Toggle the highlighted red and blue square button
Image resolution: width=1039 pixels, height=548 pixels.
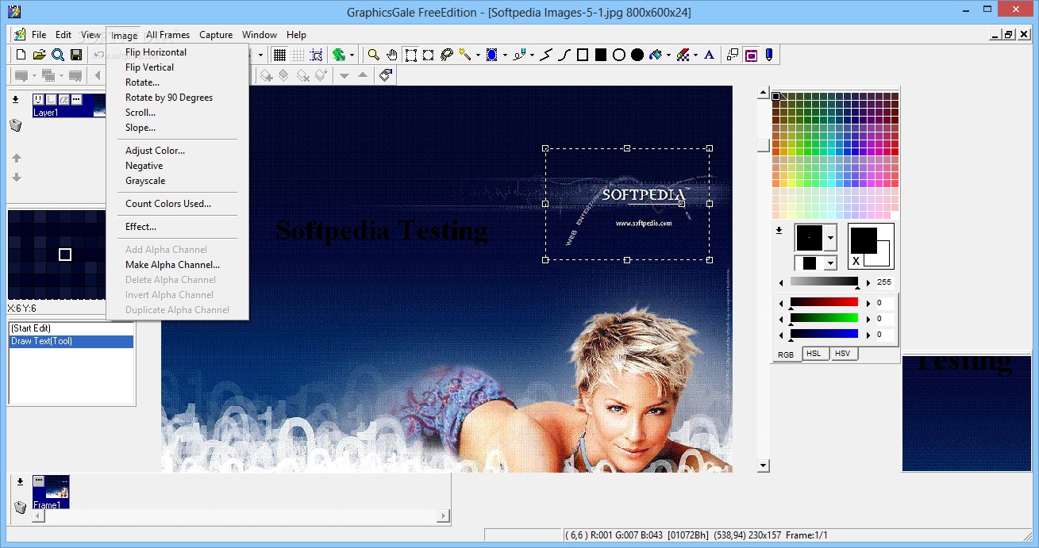pyautogui.click(x=750, y=55)
